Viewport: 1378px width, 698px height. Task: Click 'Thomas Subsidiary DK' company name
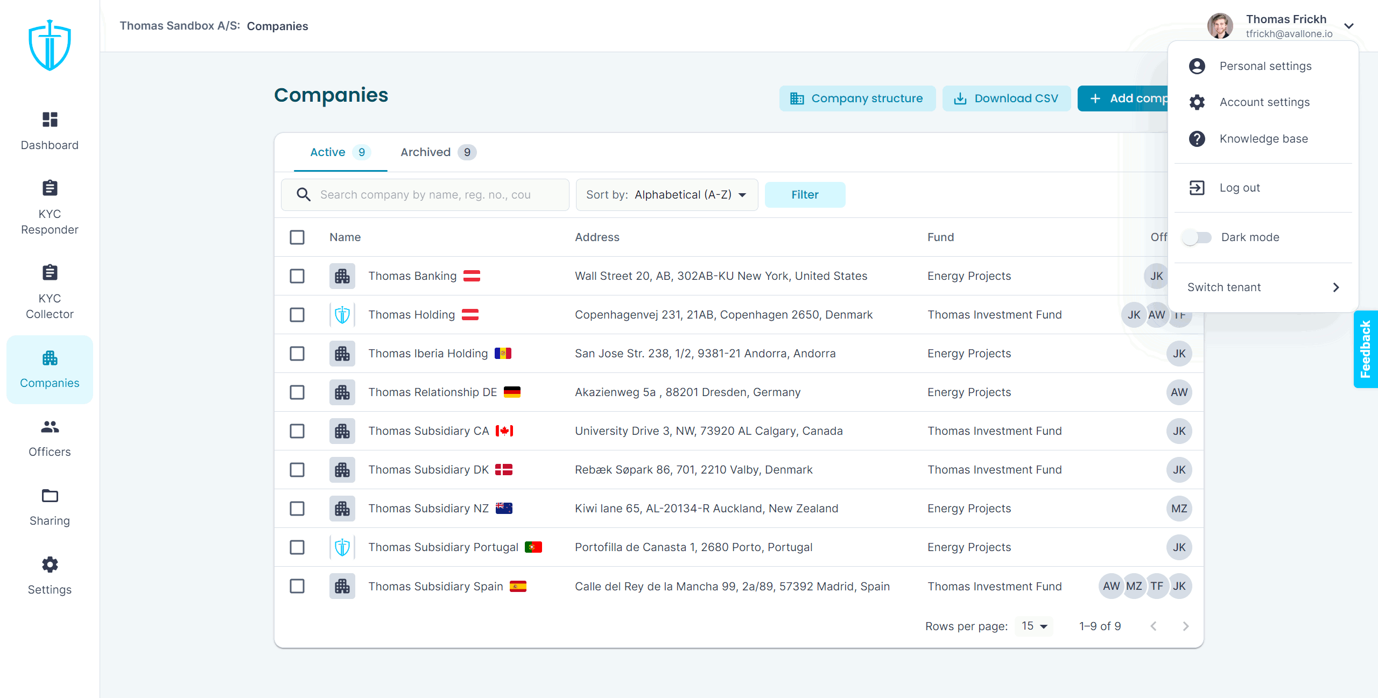coord(428,470)
